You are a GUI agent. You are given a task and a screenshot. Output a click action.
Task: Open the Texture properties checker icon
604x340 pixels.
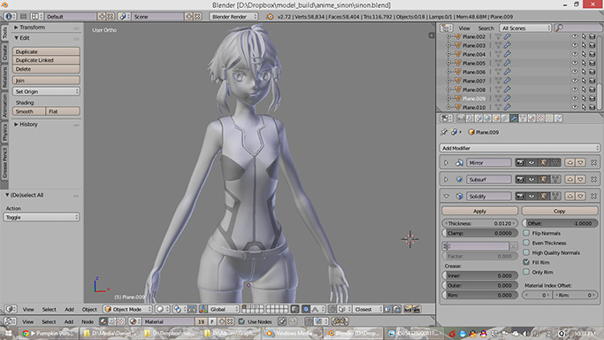(540, 119)
